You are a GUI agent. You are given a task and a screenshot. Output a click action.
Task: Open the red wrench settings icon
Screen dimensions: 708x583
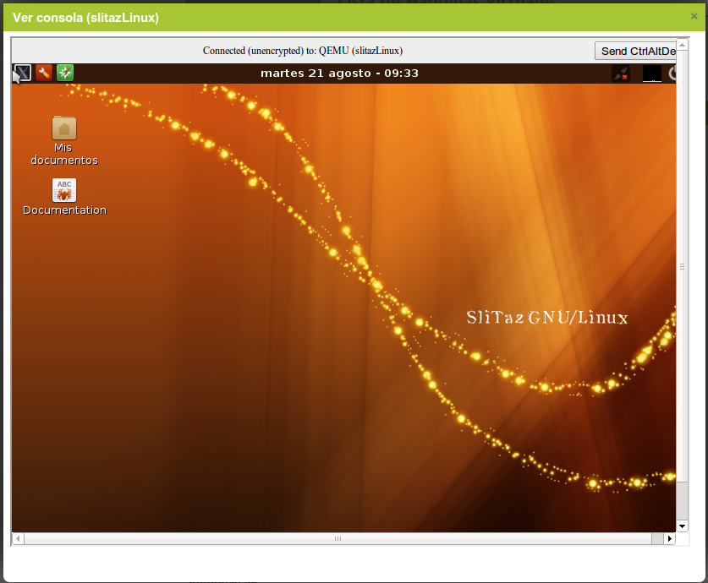[x=44, y=73]
